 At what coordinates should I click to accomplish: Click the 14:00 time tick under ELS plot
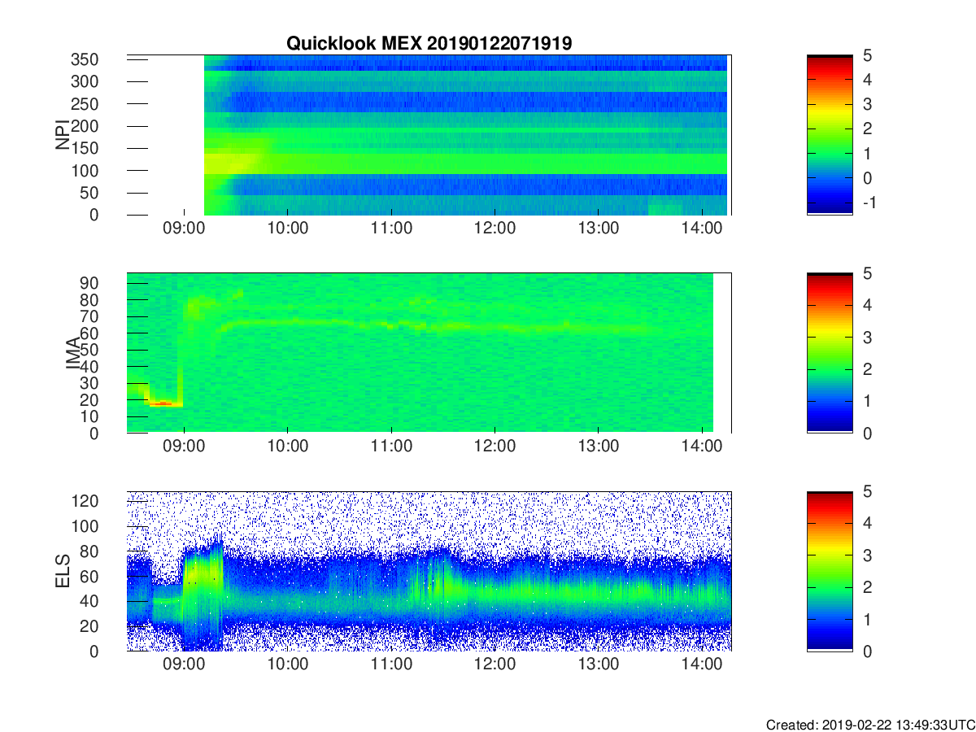click(x=702, y=664)
